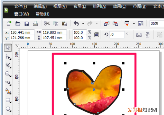164x115 pixels.
Task: Select the Pick (arrow) tool
Action: coord(8,48)
